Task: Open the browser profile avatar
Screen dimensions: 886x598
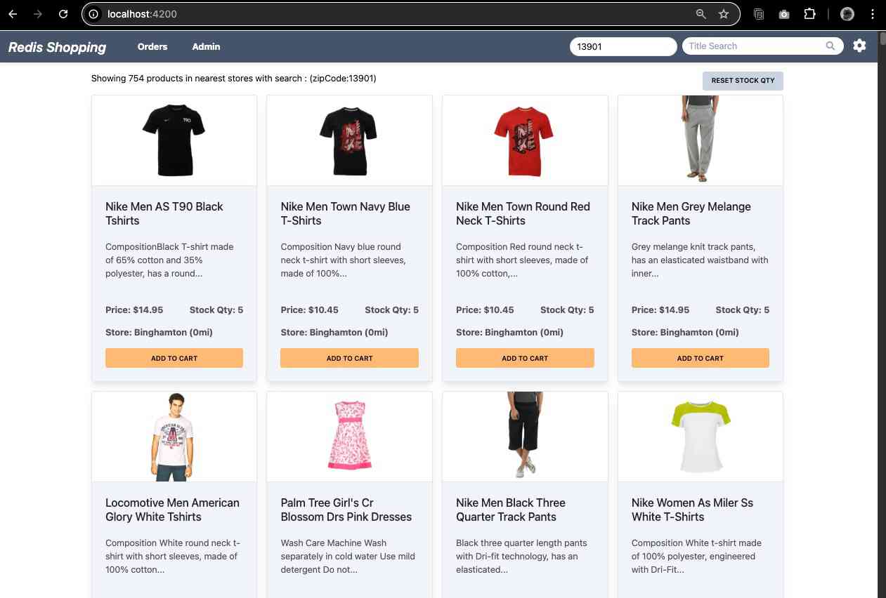Action: click(847, 14)
